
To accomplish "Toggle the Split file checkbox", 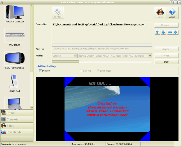I will (x=82, y=71).
